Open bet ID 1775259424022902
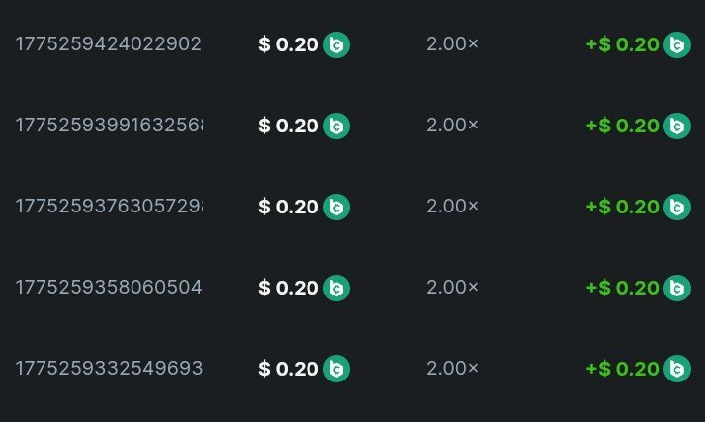The height and width of the screenshot is (422, 705). click(x=108, y=44)
